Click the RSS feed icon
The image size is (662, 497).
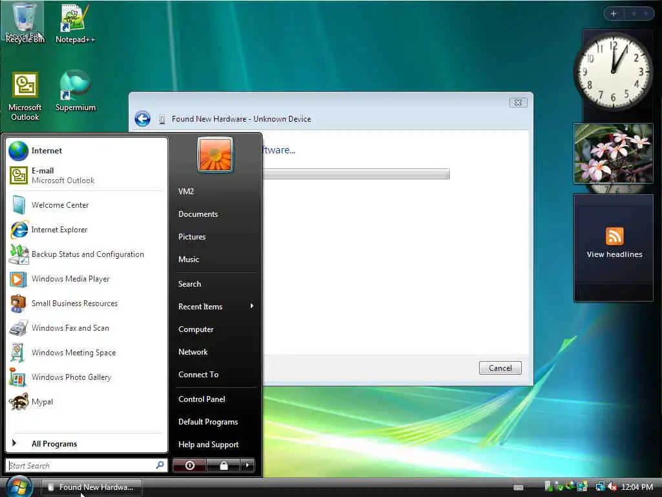tap(614, 236)
